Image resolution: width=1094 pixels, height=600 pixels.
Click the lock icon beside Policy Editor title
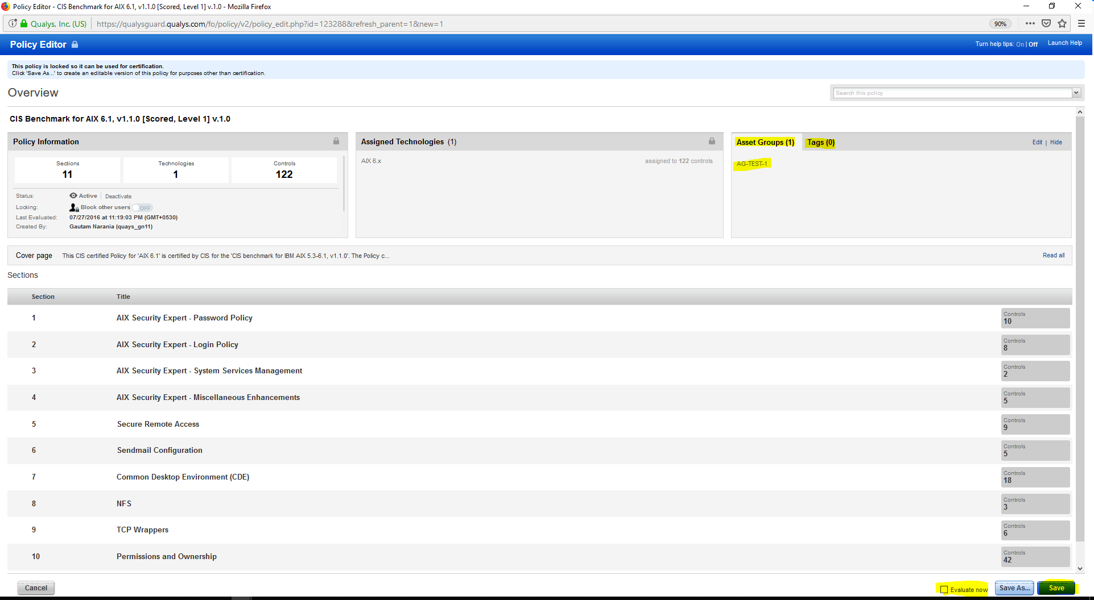click(75, 44)
